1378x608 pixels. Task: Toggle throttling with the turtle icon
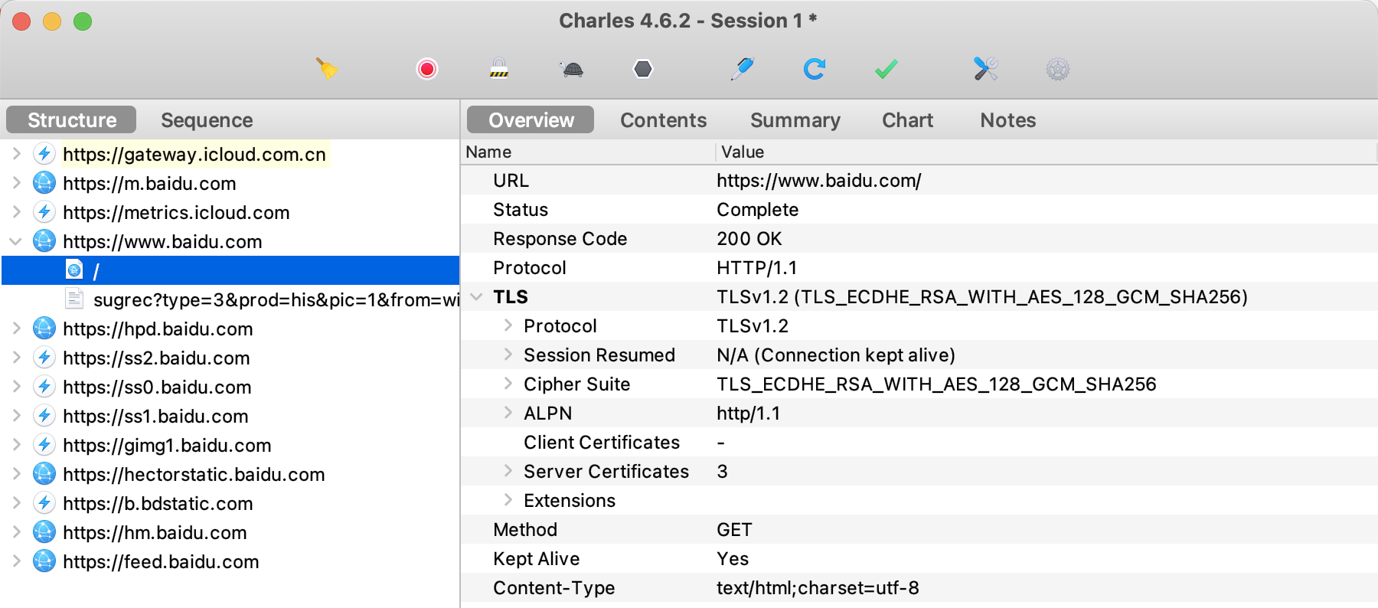572,70
